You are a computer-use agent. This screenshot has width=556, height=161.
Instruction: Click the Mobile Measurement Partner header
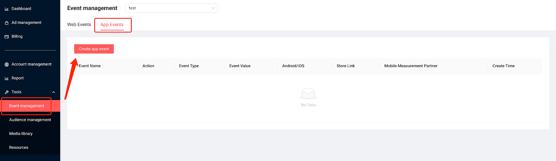411,66
